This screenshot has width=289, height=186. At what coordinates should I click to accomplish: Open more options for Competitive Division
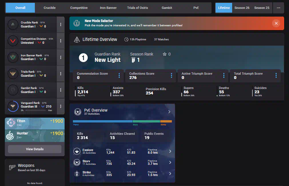61,41
